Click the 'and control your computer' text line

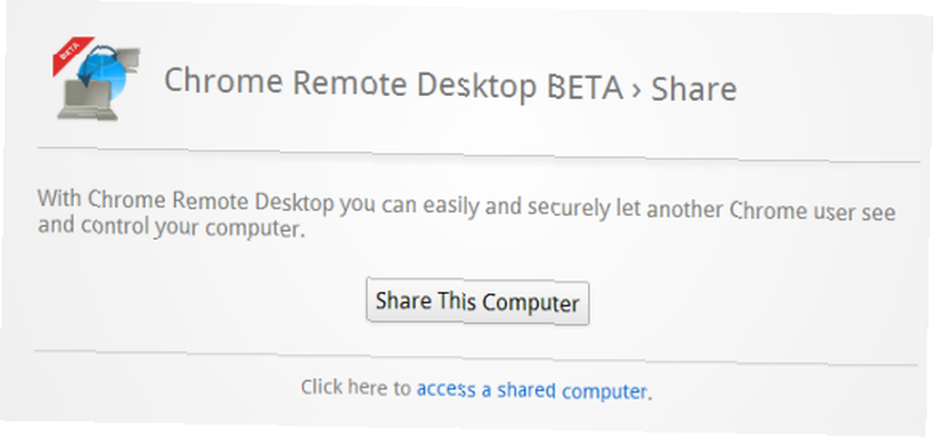171,227
